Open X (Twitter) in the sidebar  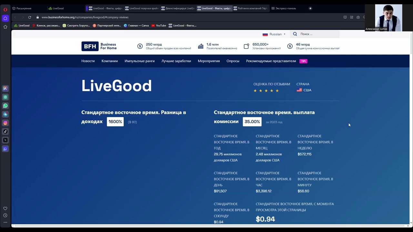5,140
